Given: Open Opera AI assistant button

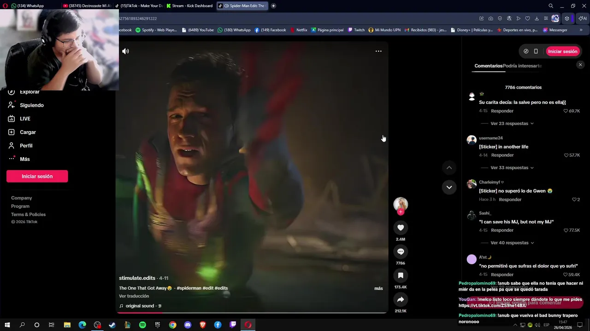Looking at the screenshot, I should tap(583, 18).
